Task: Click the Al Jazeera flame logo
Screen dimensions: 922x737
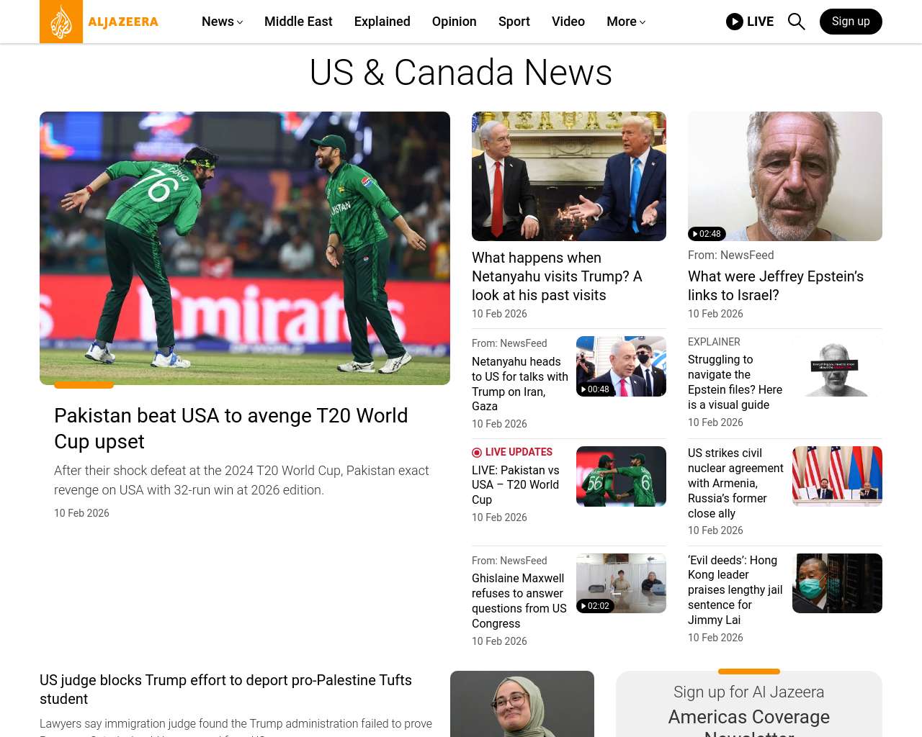Action: 61,22
